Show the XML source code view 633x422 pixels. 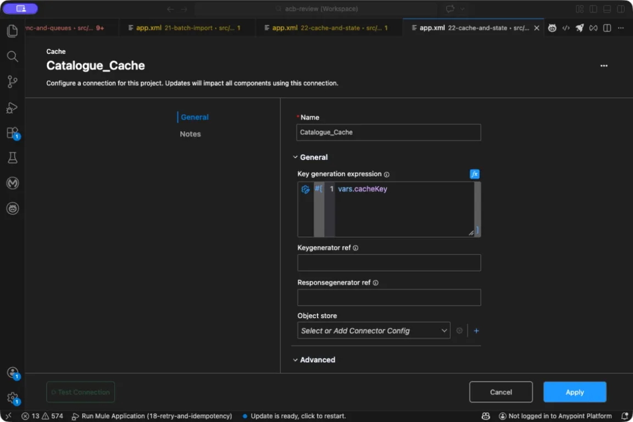coord(566,28)
